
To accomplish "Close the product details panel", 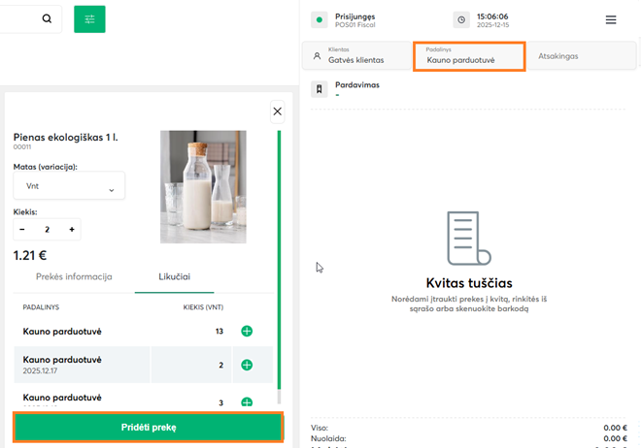I will pos(278,112).
